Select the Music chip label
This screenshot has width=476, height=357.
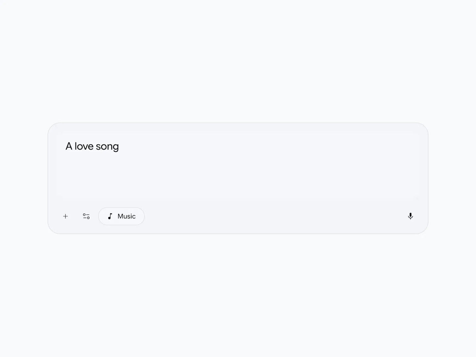126,216
